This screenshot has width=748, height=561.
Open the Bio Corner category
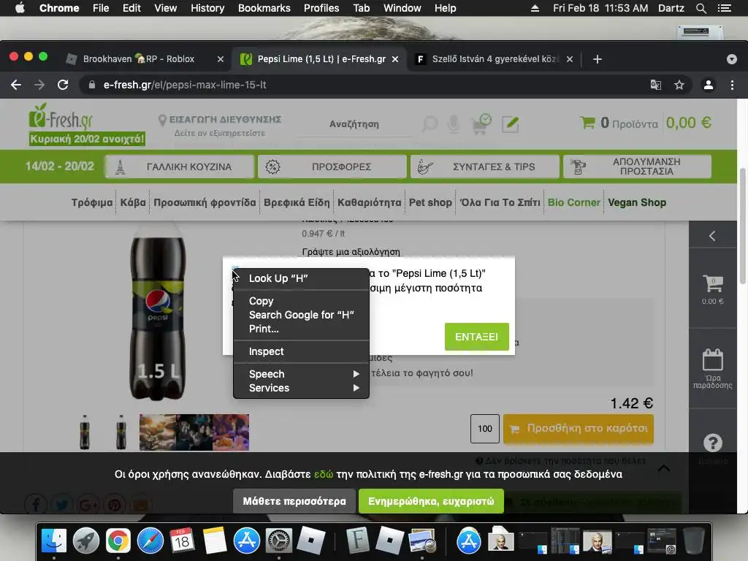pos(574,202)
